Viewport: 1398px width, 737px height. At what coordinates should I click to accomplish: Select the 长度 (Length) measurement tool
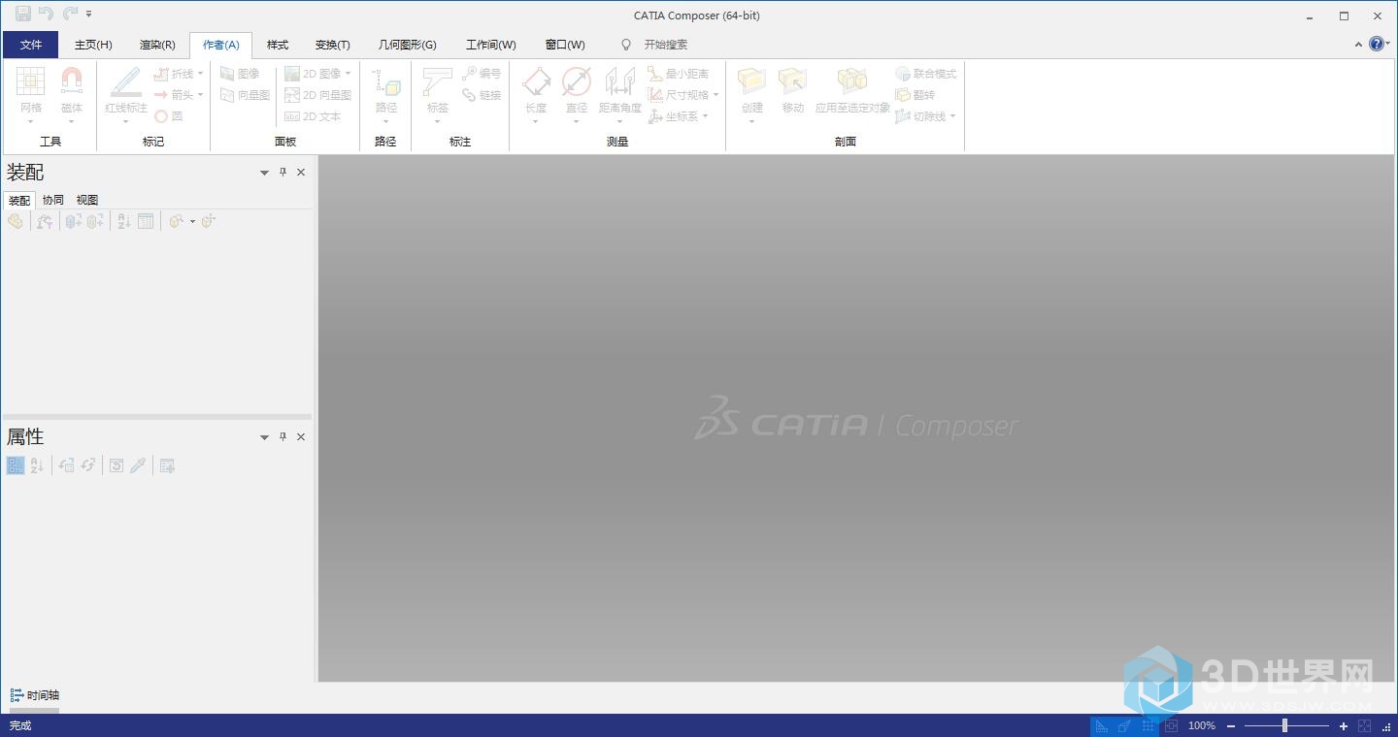pos(536,90)
